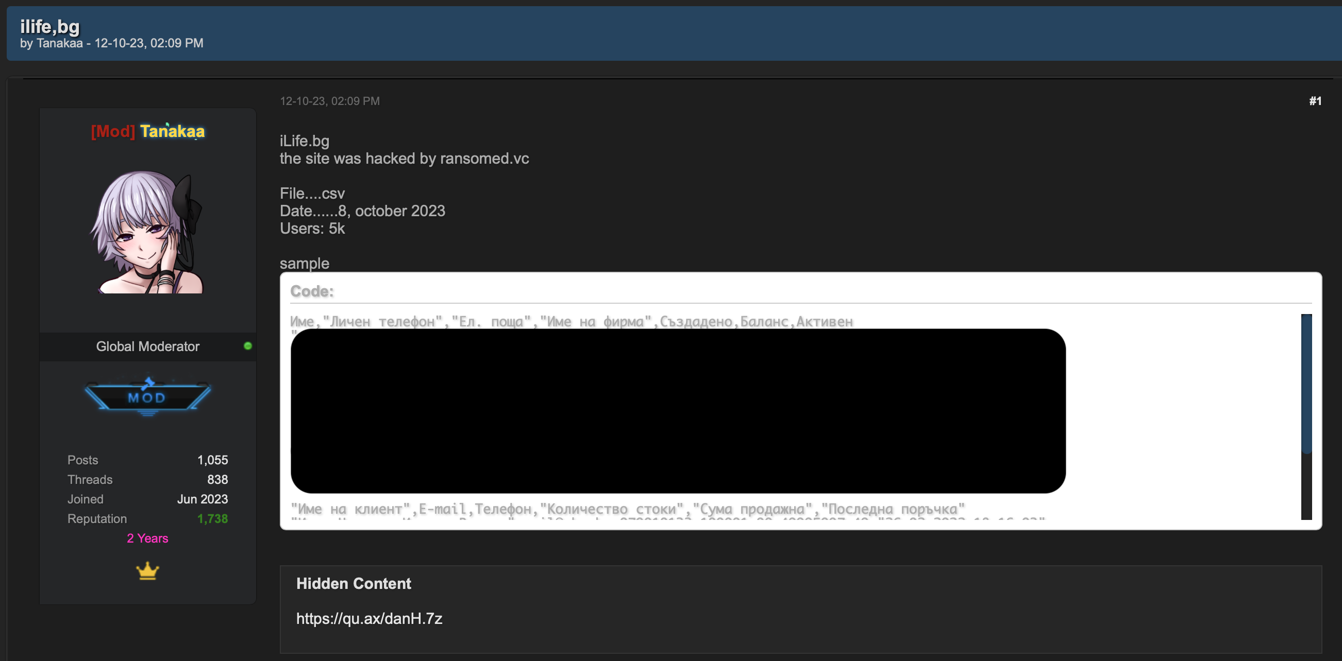This screenshot has height=661, width=1342.
Task: Click the word "sample" above the code box
Action: (304, 264)
